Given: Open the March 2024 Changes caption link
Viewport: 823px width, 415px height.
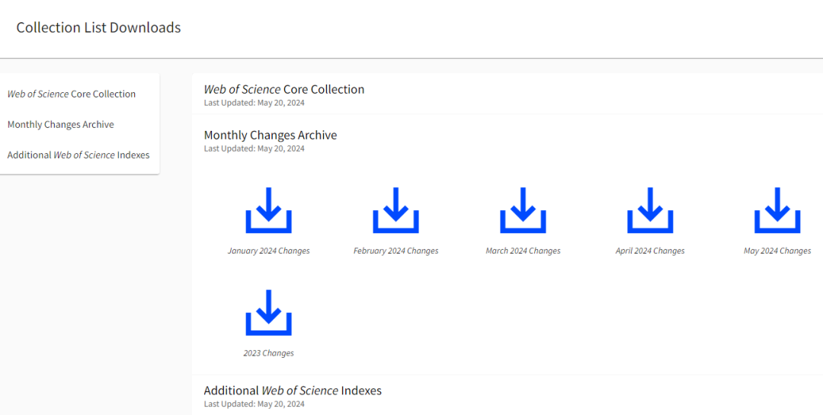Looking at the screenshot, I should point(523,251).
